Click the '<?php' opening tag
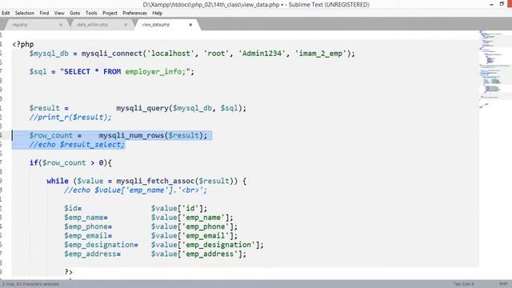Screen dimensions: 512x288 point(23,45)
